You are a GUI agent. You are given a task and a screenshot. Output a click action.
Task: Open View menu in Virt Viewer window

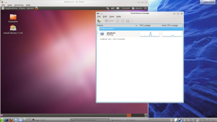pos(10,5)
